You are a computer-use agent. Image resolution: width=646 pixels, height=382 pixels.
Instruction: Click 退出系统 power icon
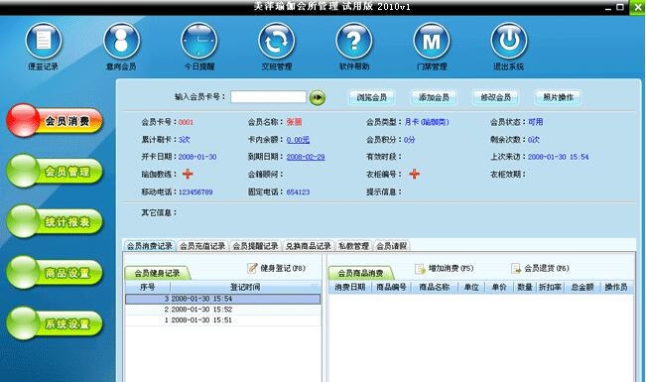tap(509, 42)
